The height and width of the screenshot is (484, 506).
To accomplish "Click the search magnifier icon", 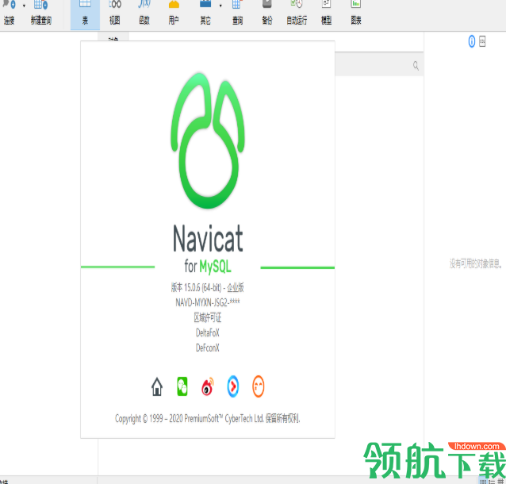I will tap(416, 66).
